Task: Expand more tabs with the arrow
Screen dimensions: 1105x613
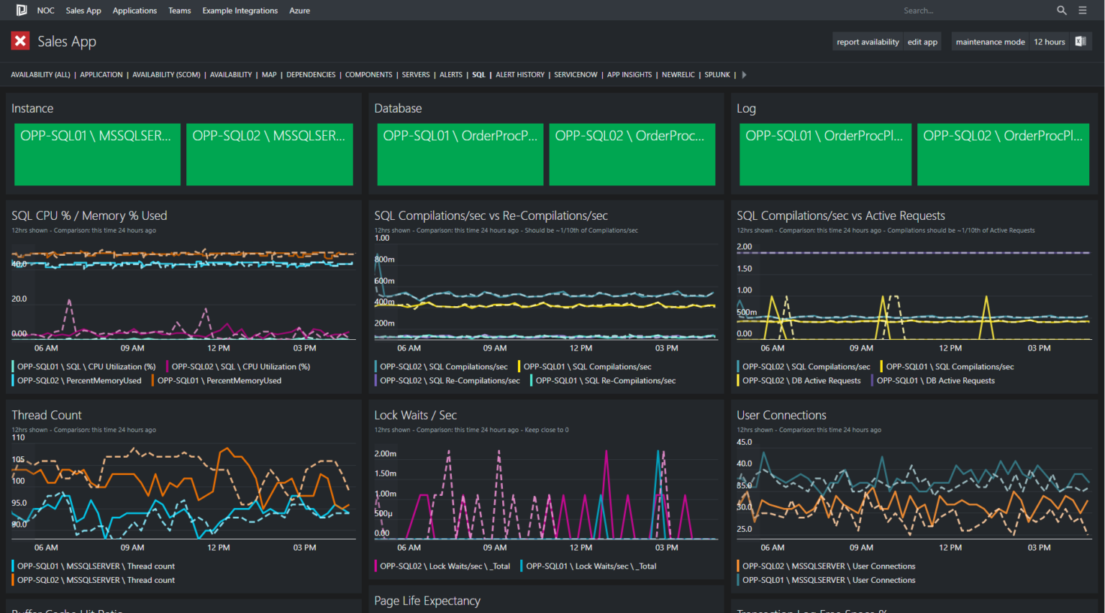Action: pyautogui.click(x=744, y=75)
